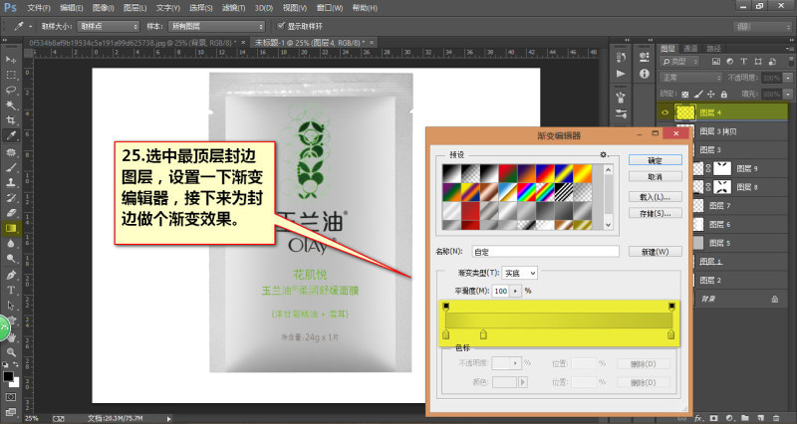Open 样本 所有图层 dropdown
This screenshot has height=424, width=797.
coord(217,26)
